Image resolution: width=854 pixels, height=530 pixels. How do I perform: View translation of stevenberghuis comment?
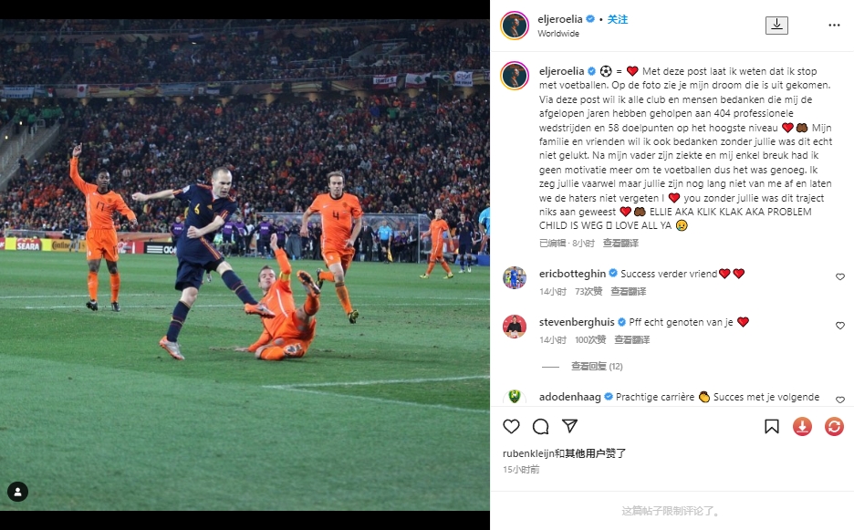631,340
